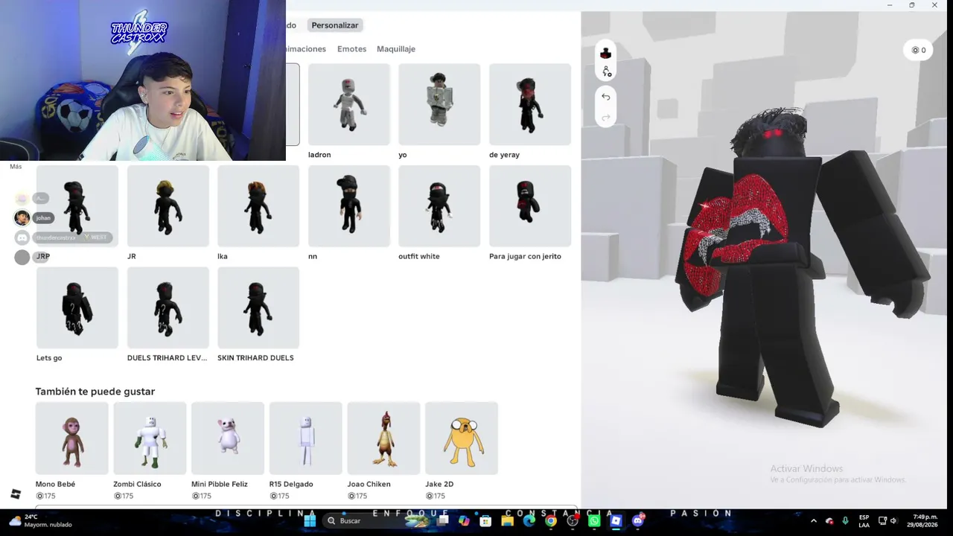Image resolution: width=953 pixels, height=536 pixels.
Task: Click the Discord icon in the overlay
Action: click(x=22, y=237)
